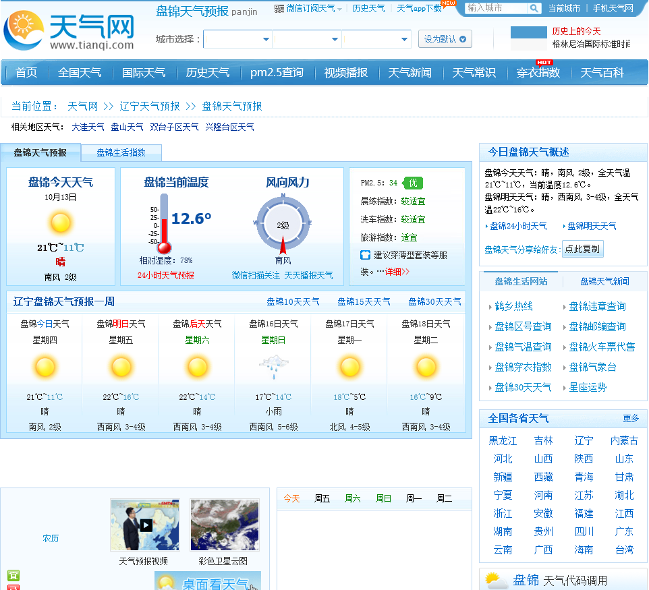Open the 天气app下载 link
649x590 pixels.
[x=419, y=9]
